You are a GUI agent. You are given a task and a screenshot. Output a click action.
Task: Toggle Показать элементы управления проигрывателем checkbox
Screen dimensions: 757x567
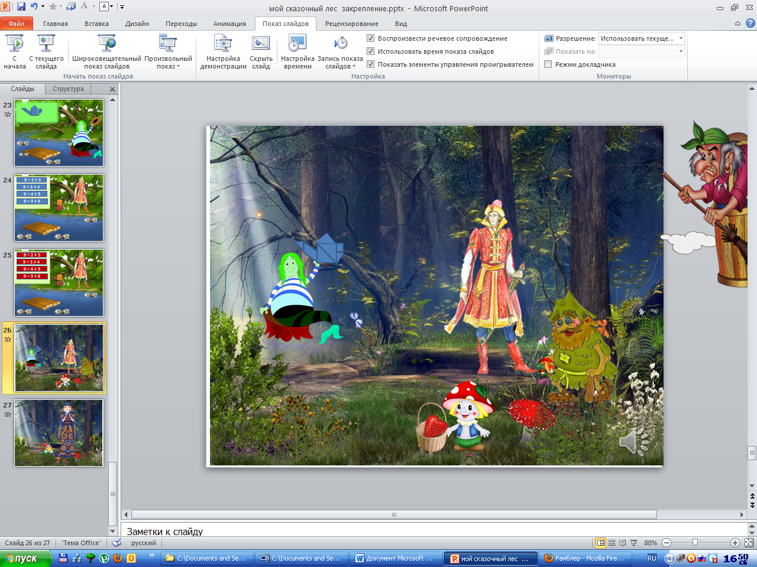click(371, 64)
